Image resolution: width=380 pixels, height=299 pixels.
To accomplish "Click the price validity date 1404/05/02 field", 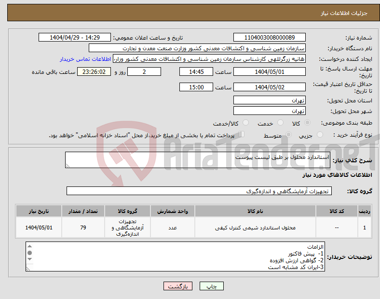I will (x=269, y=87).
